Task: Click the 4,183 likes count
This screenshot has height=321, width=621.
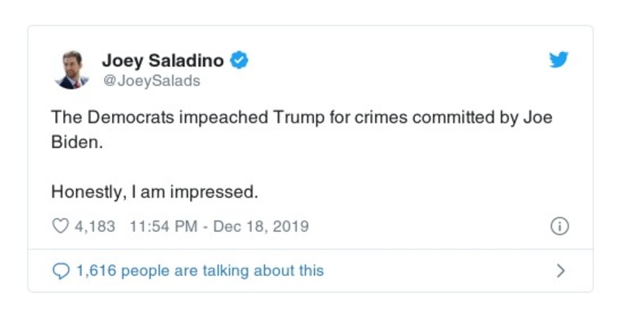Action: 94,227
